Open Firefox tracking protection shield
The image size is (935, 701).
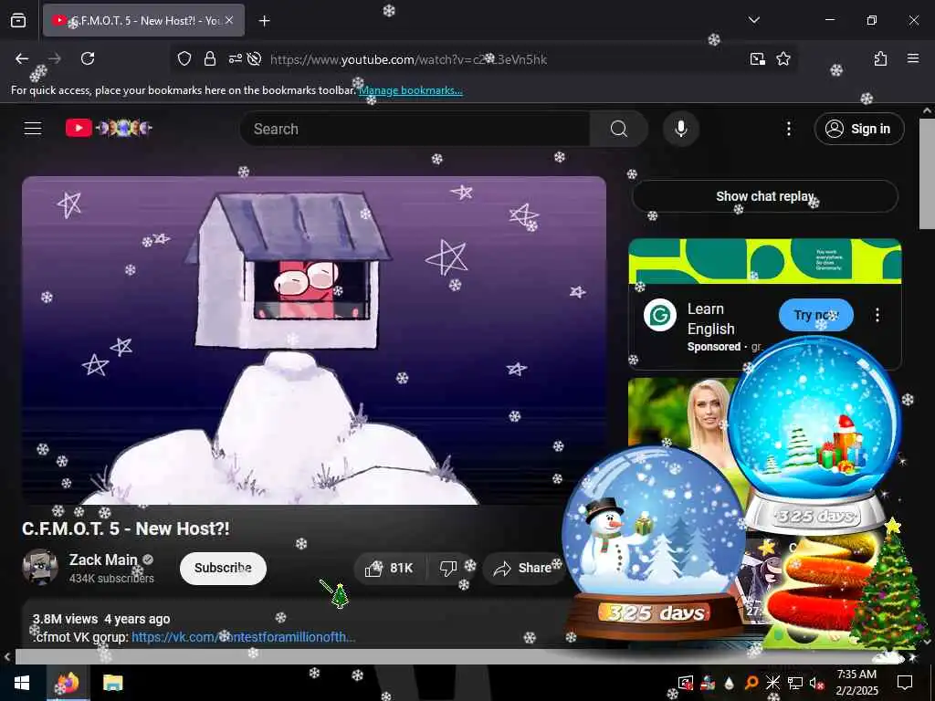coord(184,59)
